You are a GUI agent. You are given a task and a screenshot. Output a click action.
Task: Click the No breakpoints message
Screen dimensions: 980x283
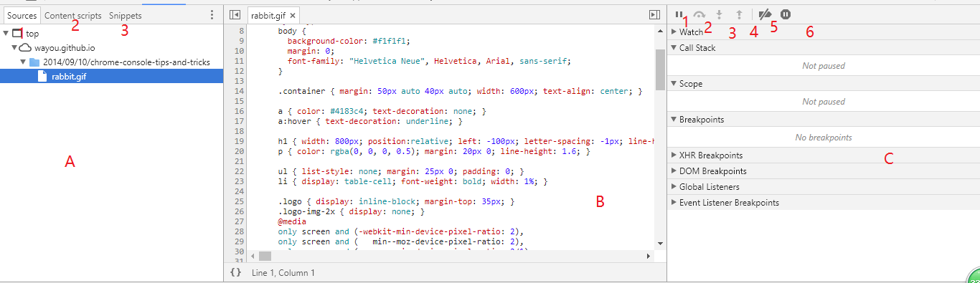824,138
